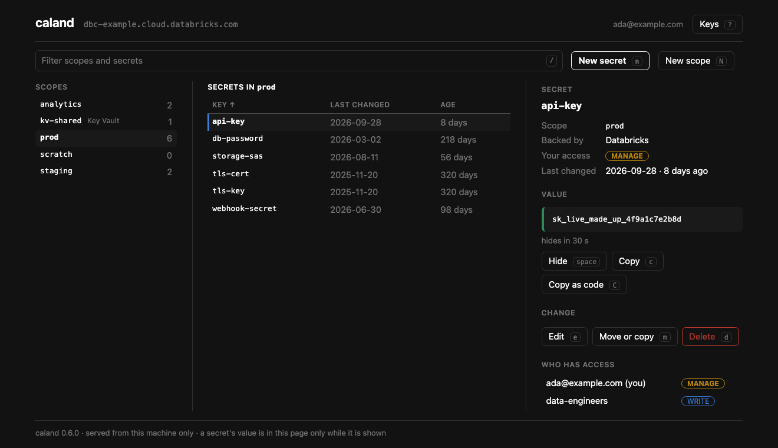The image size is (778, 448).
Task: Sort by the AGE column header
Action: coord(448,104)
